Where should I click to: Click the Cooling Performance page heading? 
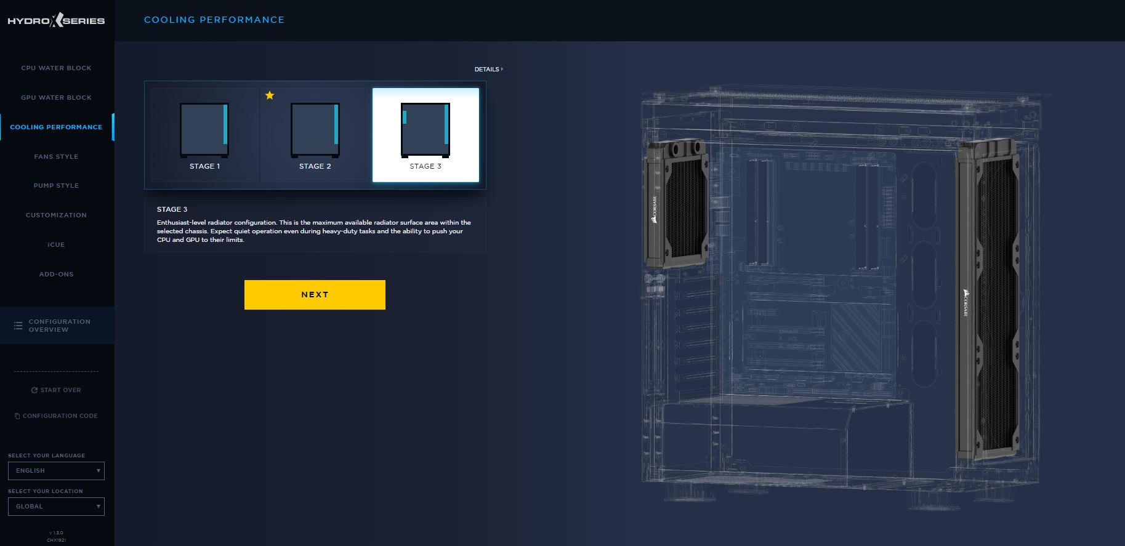214,20
